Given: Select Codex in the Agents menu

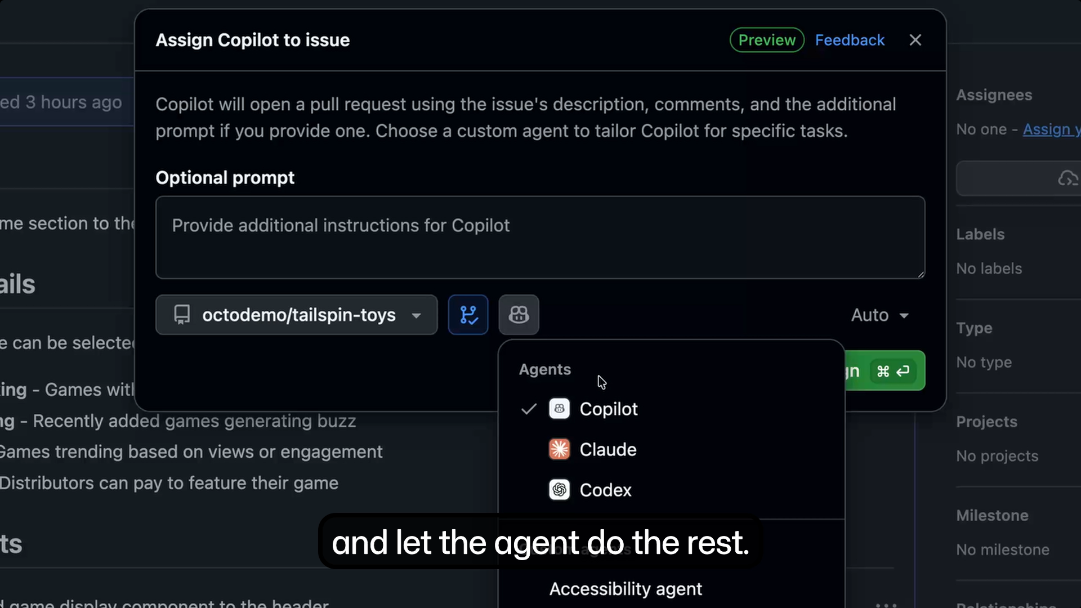Looking at the screenshot, I should 605,490.
